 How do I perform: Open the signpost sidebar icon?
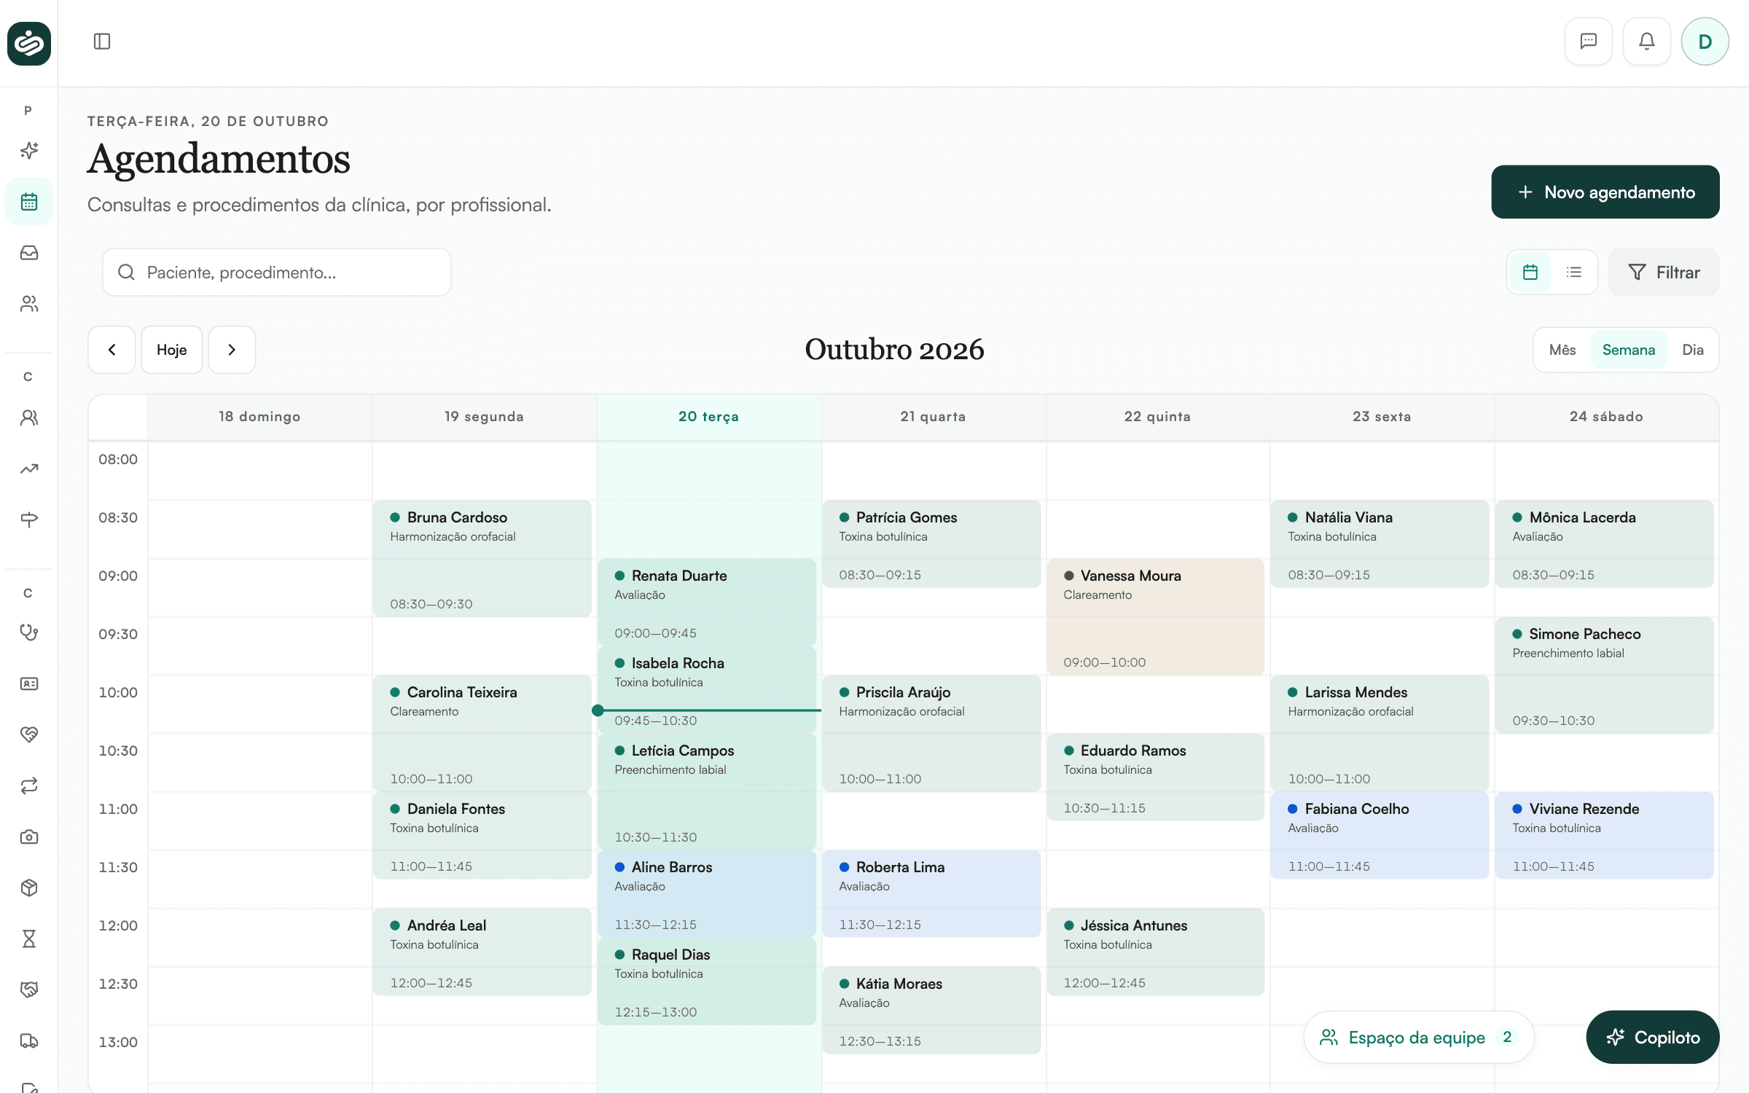(x=29, y=520)
